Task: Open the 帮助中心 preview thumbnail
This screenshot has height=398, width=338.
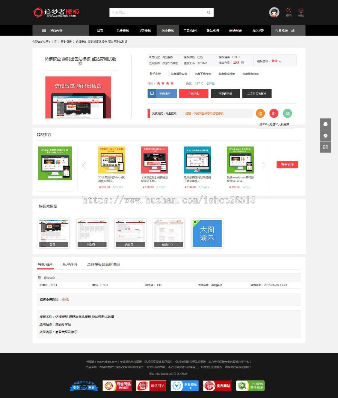Action: point(169,233)
